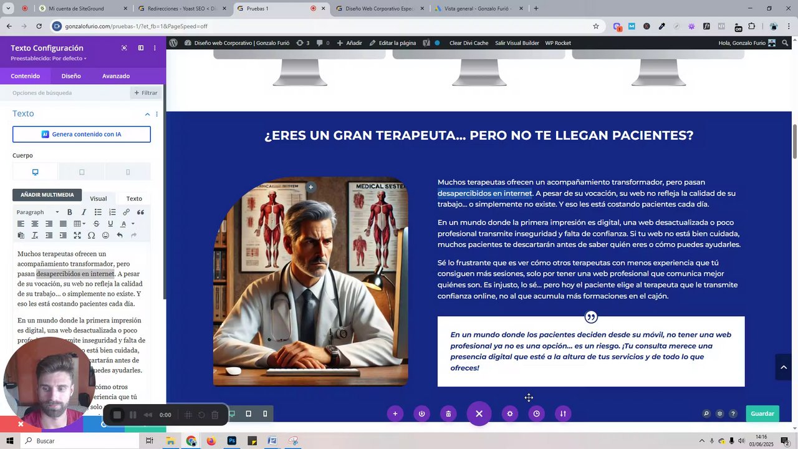Screen dimensions: 798x449
Task: Click the Guardar button
Action: pyautogui.click(x=762, y=413)
